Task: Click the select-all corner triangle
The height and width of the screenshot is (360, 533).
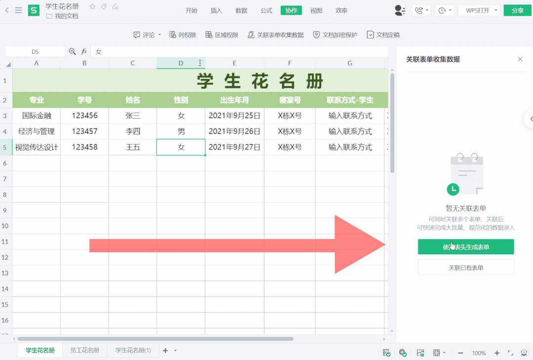Action: (x=8, y=64)
